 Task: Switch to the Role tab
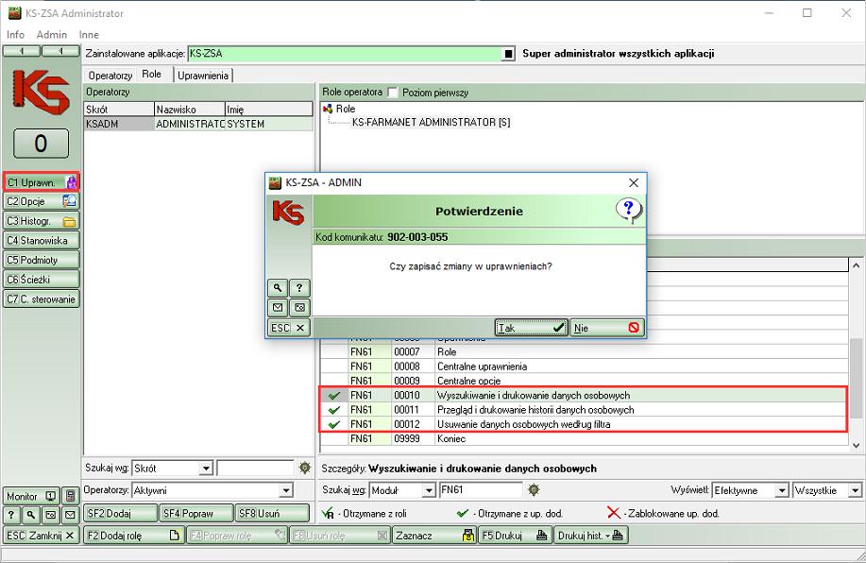coord(152,74)
